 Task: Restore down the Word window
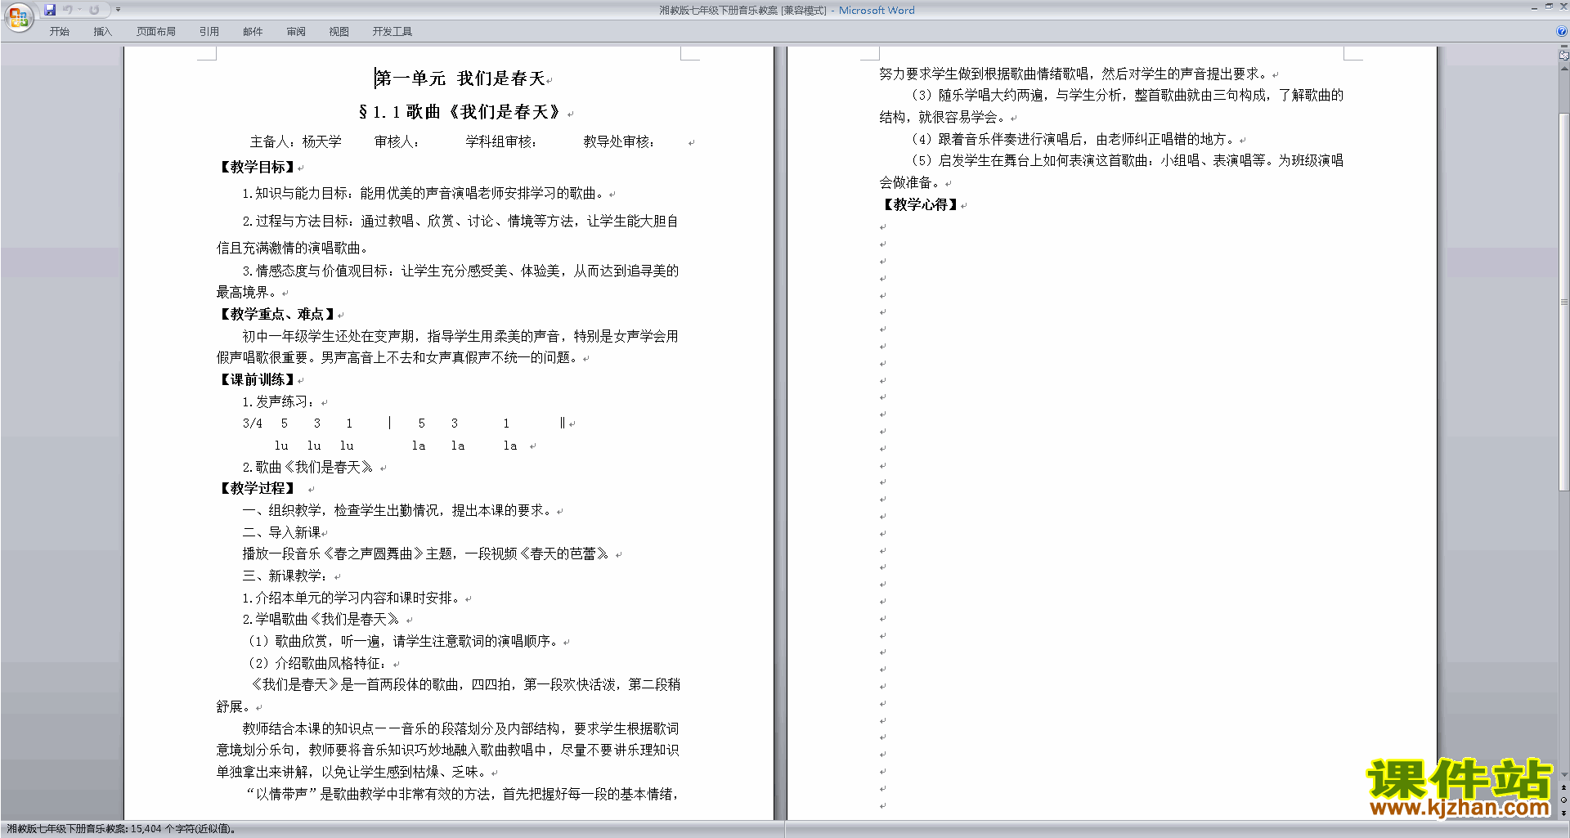pyautogui.click(x=1549, y=7)
